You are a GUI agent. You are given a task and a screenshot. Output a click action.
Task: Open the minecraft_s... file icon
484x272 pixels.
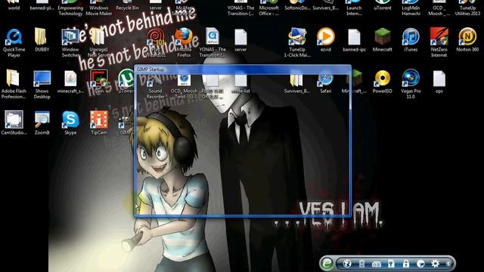tap(70, 79)
